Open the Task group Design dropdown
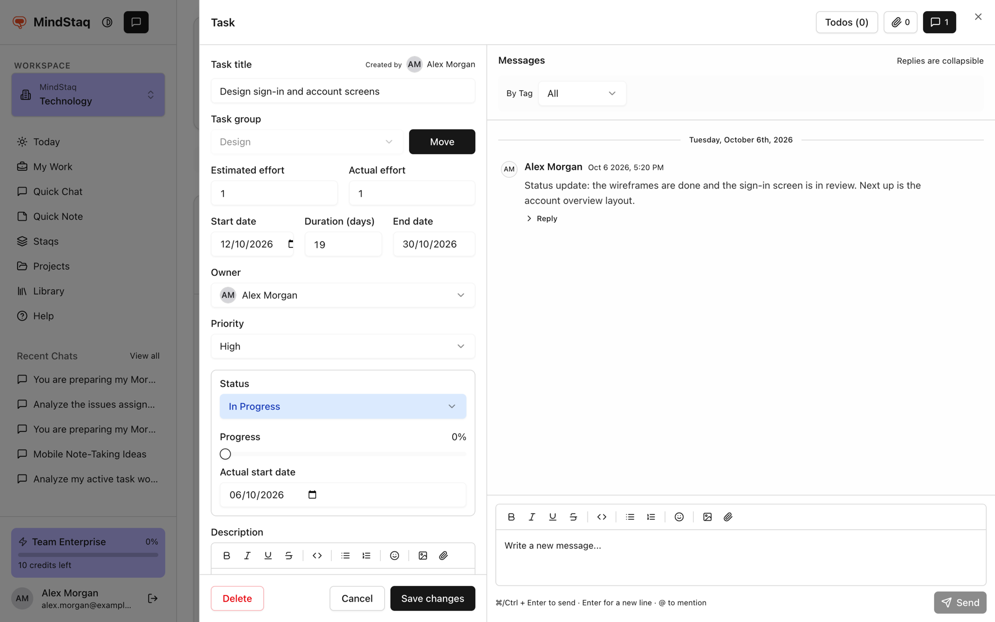The height and width of the screenshot is (622, 995). point(306,142)
